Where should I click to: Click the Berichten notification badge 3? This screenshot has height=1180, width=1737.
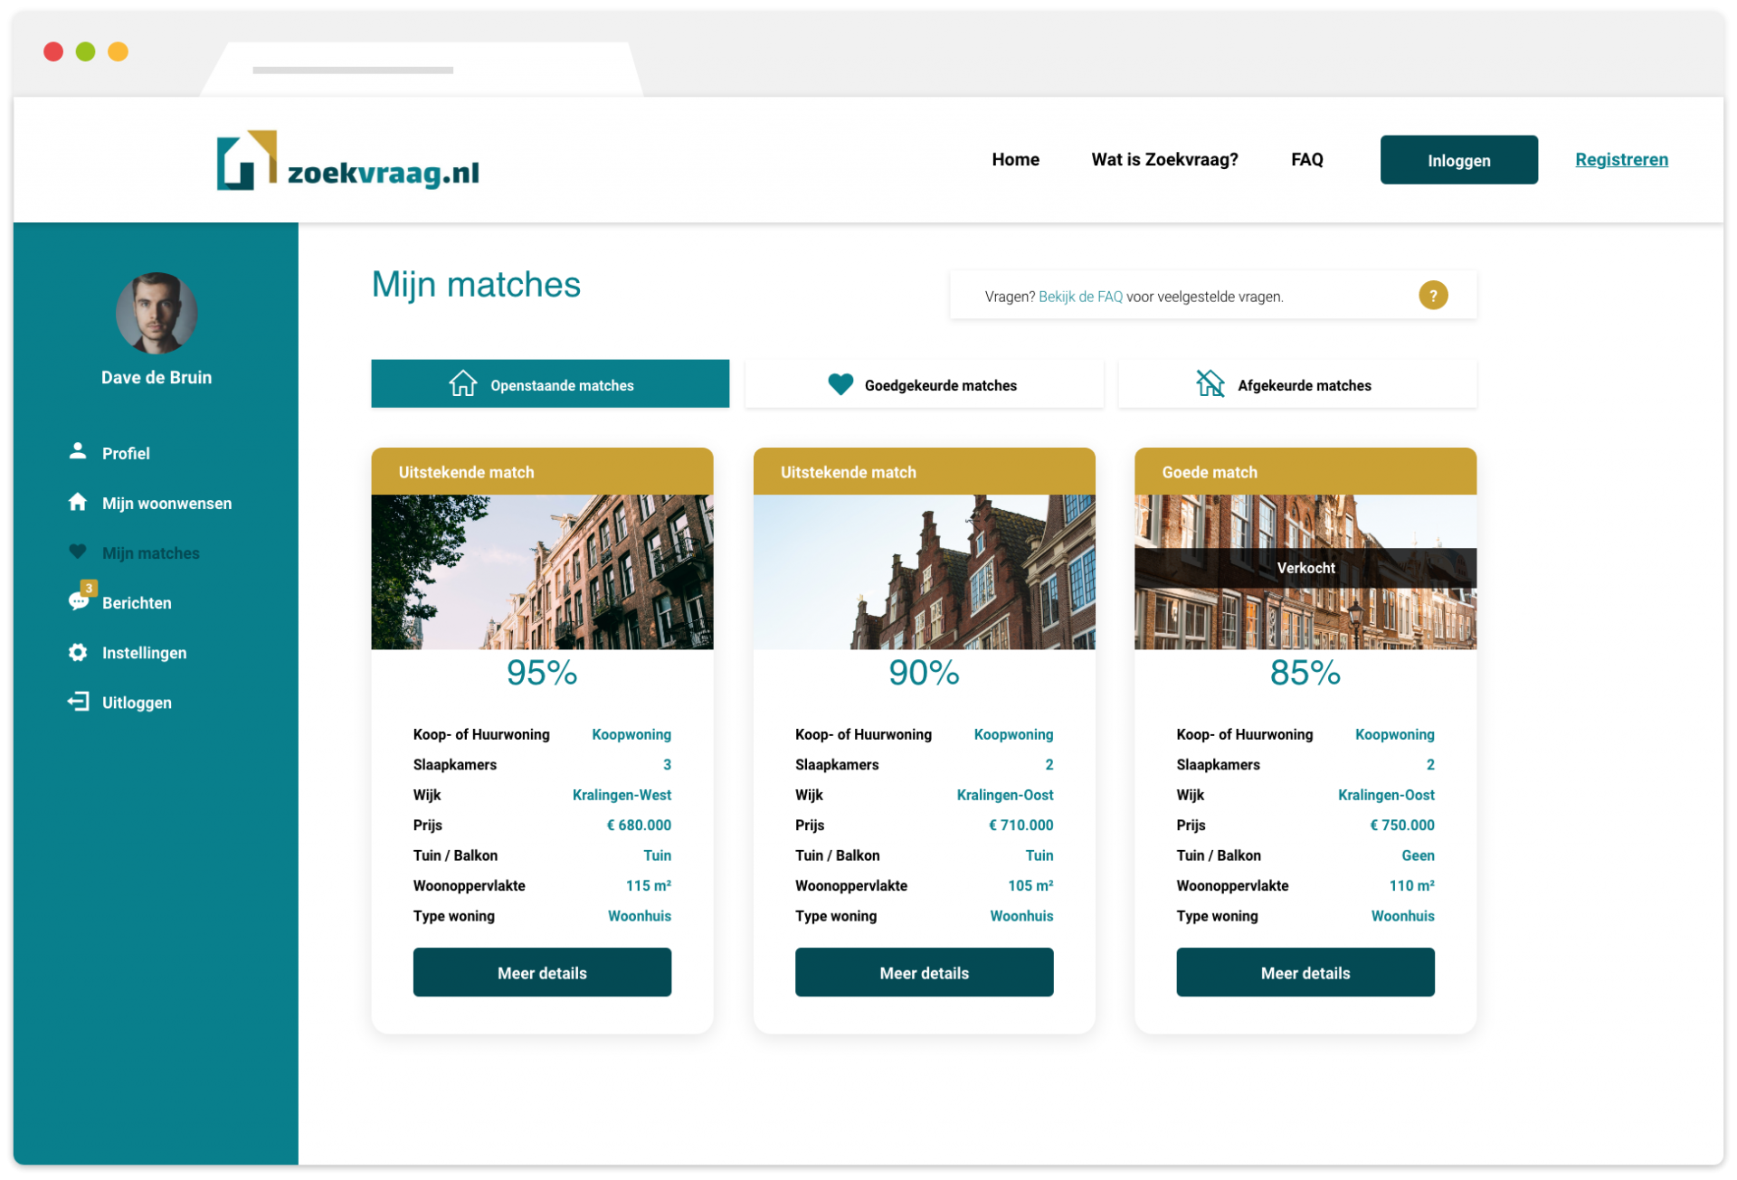point(89,588)
